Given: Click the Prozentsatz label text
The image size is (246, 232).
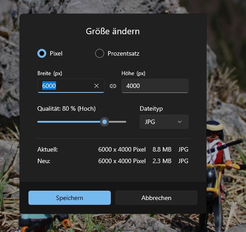Looking at the screenshot, I should pyautogui.click(x=124, y=54).
